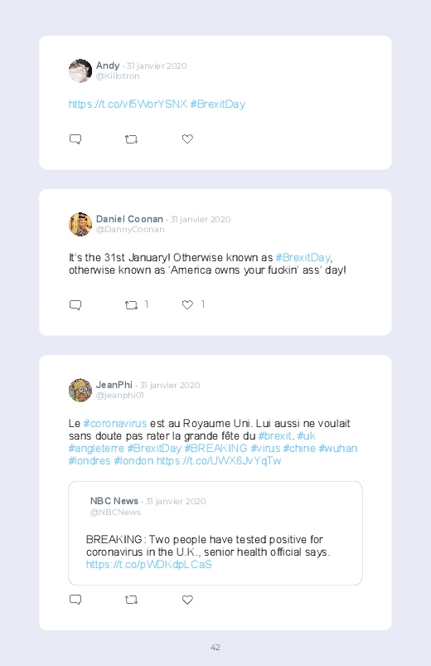Open the NBC News t.co/pWDKdpLCaS link
The height and width of the screenshot is (666, 431).
point(148,565)
